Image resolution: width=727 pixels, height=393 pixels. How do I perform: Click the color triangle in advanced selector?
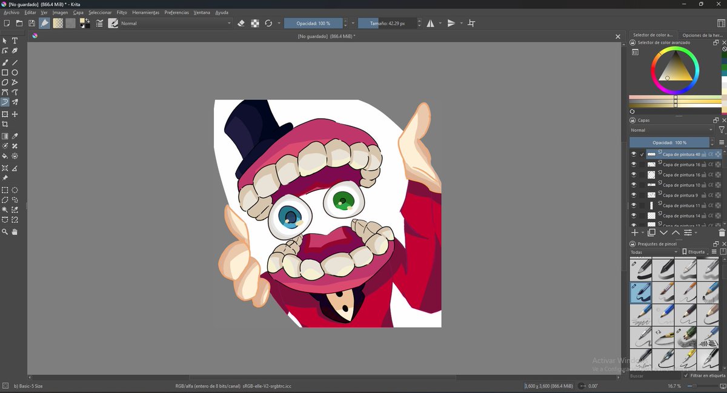[675, 68]
